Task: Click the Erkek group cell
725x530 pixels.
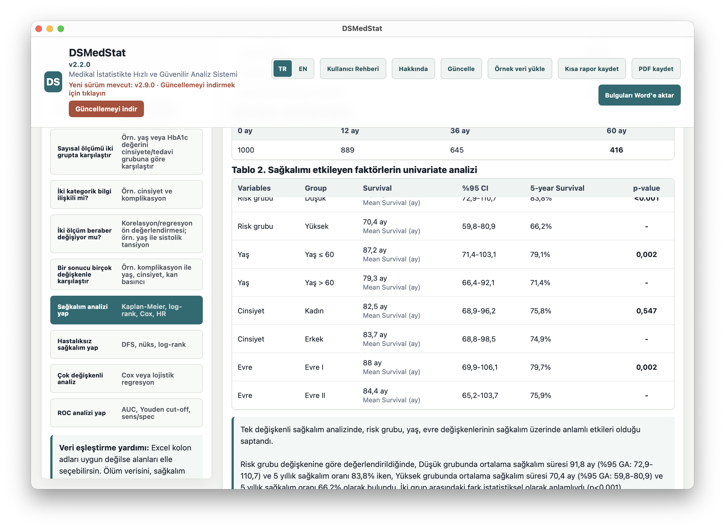Action: point(314,339)
